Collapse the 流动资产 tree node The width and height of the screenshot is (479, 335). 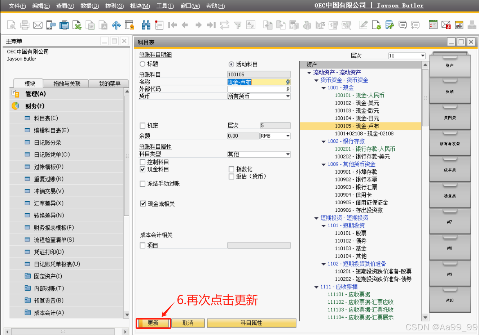click(x=309, y=73)
